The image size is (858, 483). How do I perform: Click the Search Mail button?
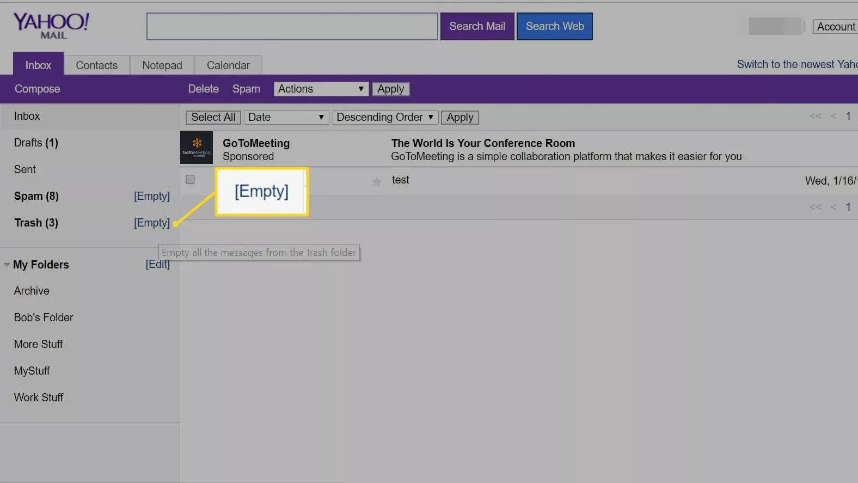477,26
